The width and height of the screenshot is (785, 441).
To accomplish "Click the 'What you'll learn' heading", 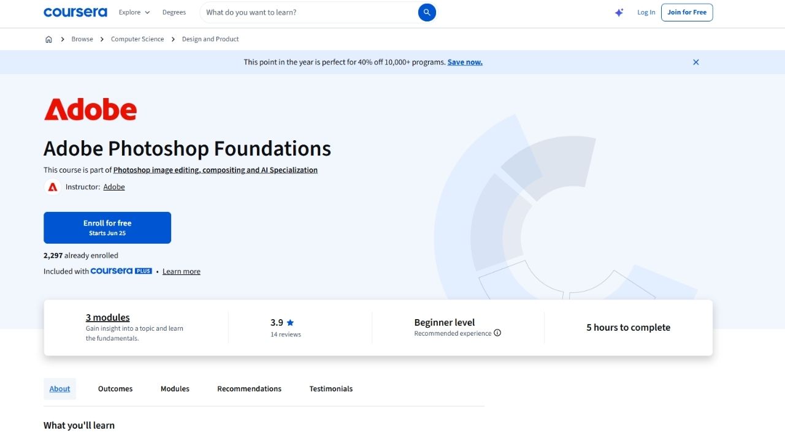I will pos(79,425).
